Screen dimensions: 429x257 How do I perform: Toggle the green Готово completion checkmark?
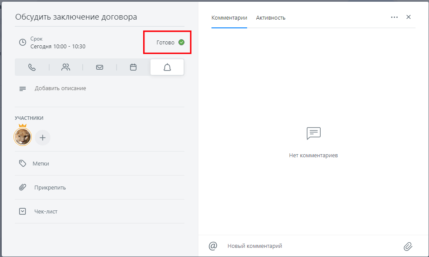pyautogui.click(x=181, y=42)
